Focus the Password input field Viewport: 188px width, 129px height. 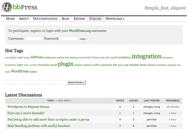click(x=69, y=39)
